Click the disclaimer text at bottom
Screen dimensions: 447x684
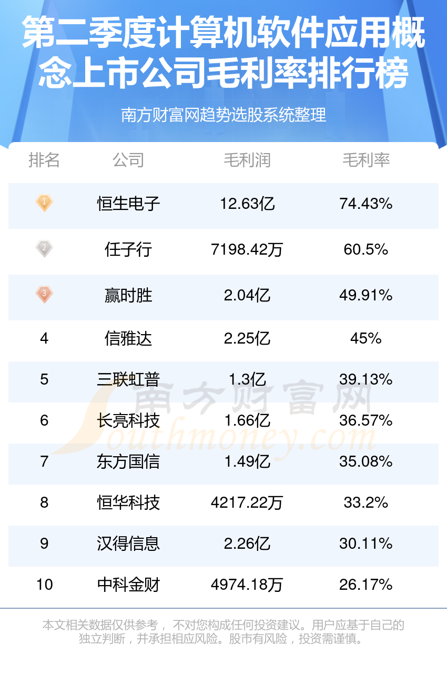(x=223, y=632)
